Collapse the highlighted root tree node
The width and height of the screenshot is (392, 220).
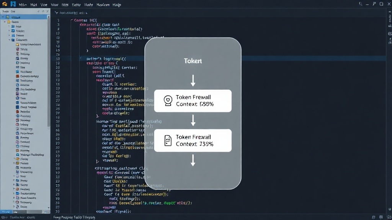click(3, 17)
